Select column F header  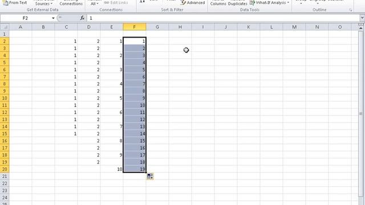coord(135,27)
